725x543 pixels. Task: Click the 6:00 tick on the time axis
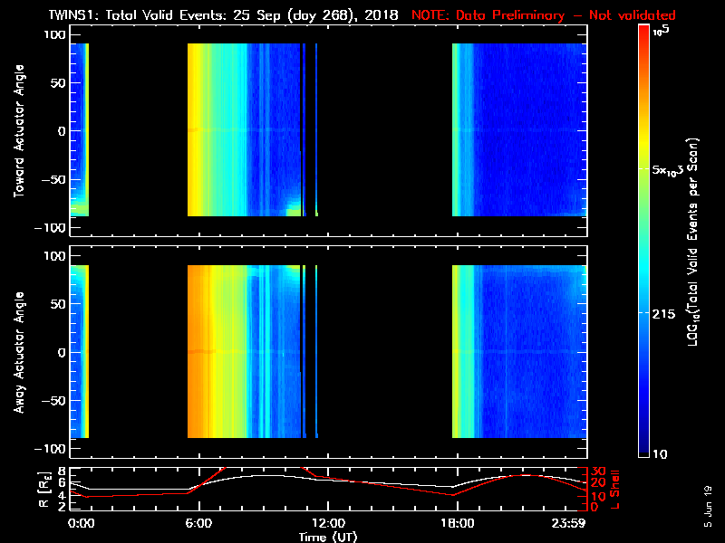coord(198,523)
